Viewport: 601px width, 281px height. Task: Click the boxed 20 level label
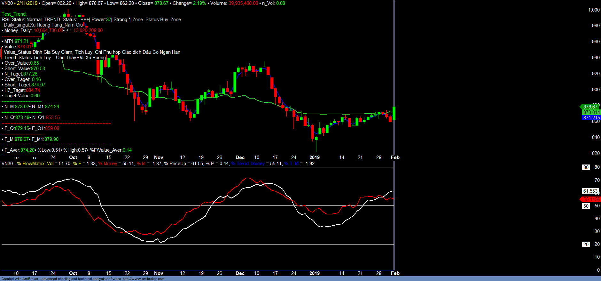pos(586,244)
